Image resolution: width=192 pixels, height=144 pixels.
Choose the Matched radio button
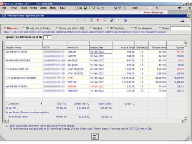coord(91,28)
